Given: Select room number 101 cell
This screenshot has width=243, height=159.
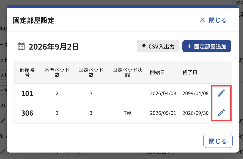Looking at the screenshot, I should pos(27,93).
